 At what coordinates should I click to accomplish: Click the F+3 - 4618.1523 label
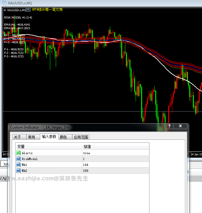(14, 42)
